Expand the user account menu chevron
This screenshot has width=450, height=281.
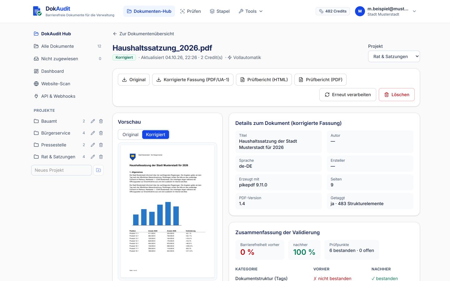(x=414, y=11)
